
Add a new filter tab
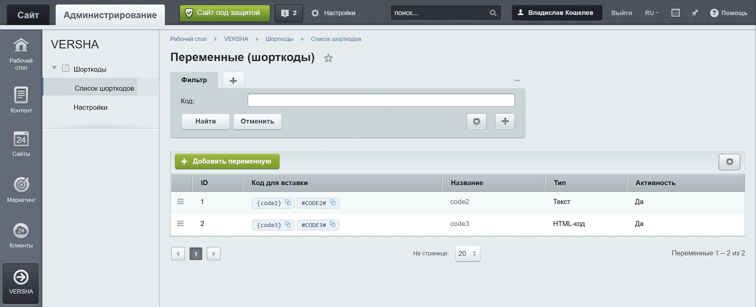coord(233,80)
